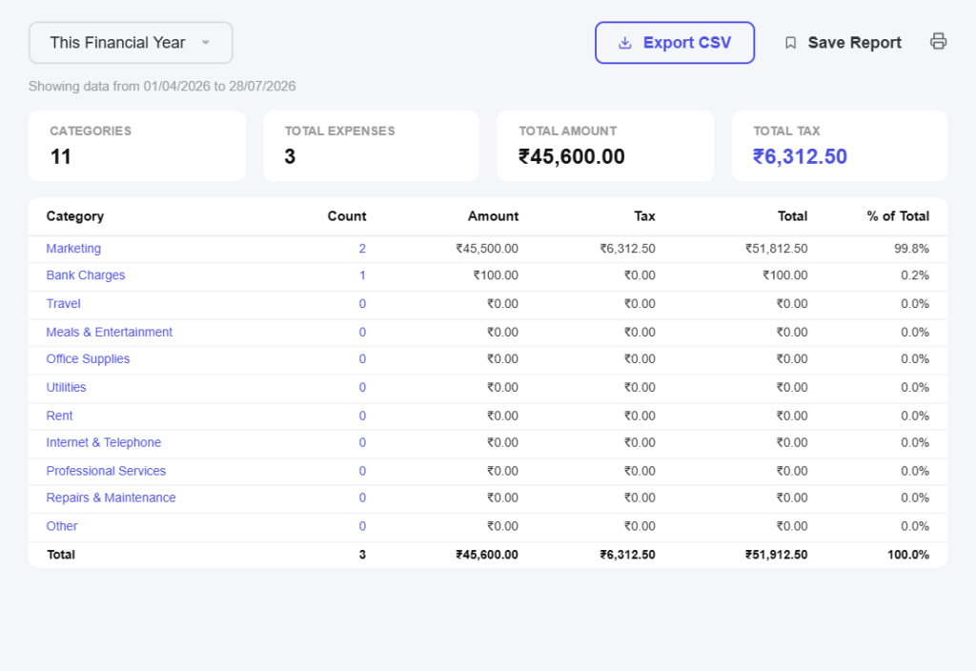
Task: Open the Professional Services category
Action: (x=106, y=471)
